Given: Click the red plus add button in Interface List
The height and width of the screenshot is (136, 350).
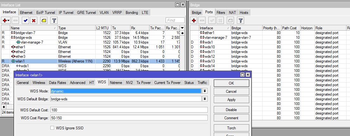Looking at the screenshot, I should [x=5, y=21].
